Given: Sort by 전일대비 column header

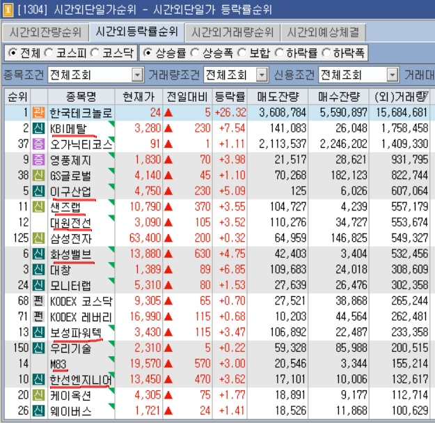Looking at the screenshot, I should coord(187,97).
